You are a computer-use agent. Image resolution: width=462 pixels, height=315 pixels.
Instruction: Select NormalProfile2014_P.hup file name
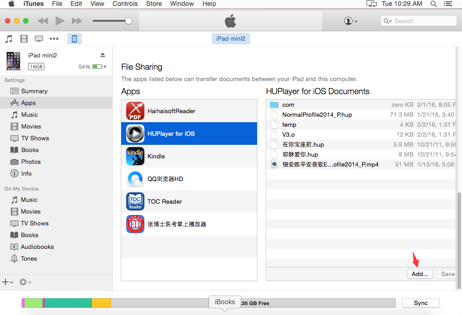(x=317, y=115)
